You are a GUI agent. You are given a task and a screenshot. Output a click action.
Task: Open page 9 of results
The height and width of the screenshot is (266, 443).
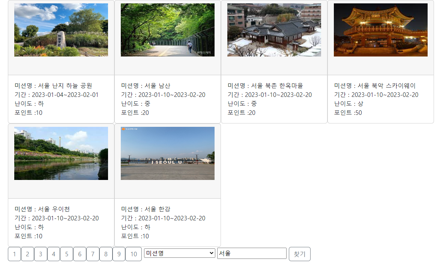coord(119,254)
